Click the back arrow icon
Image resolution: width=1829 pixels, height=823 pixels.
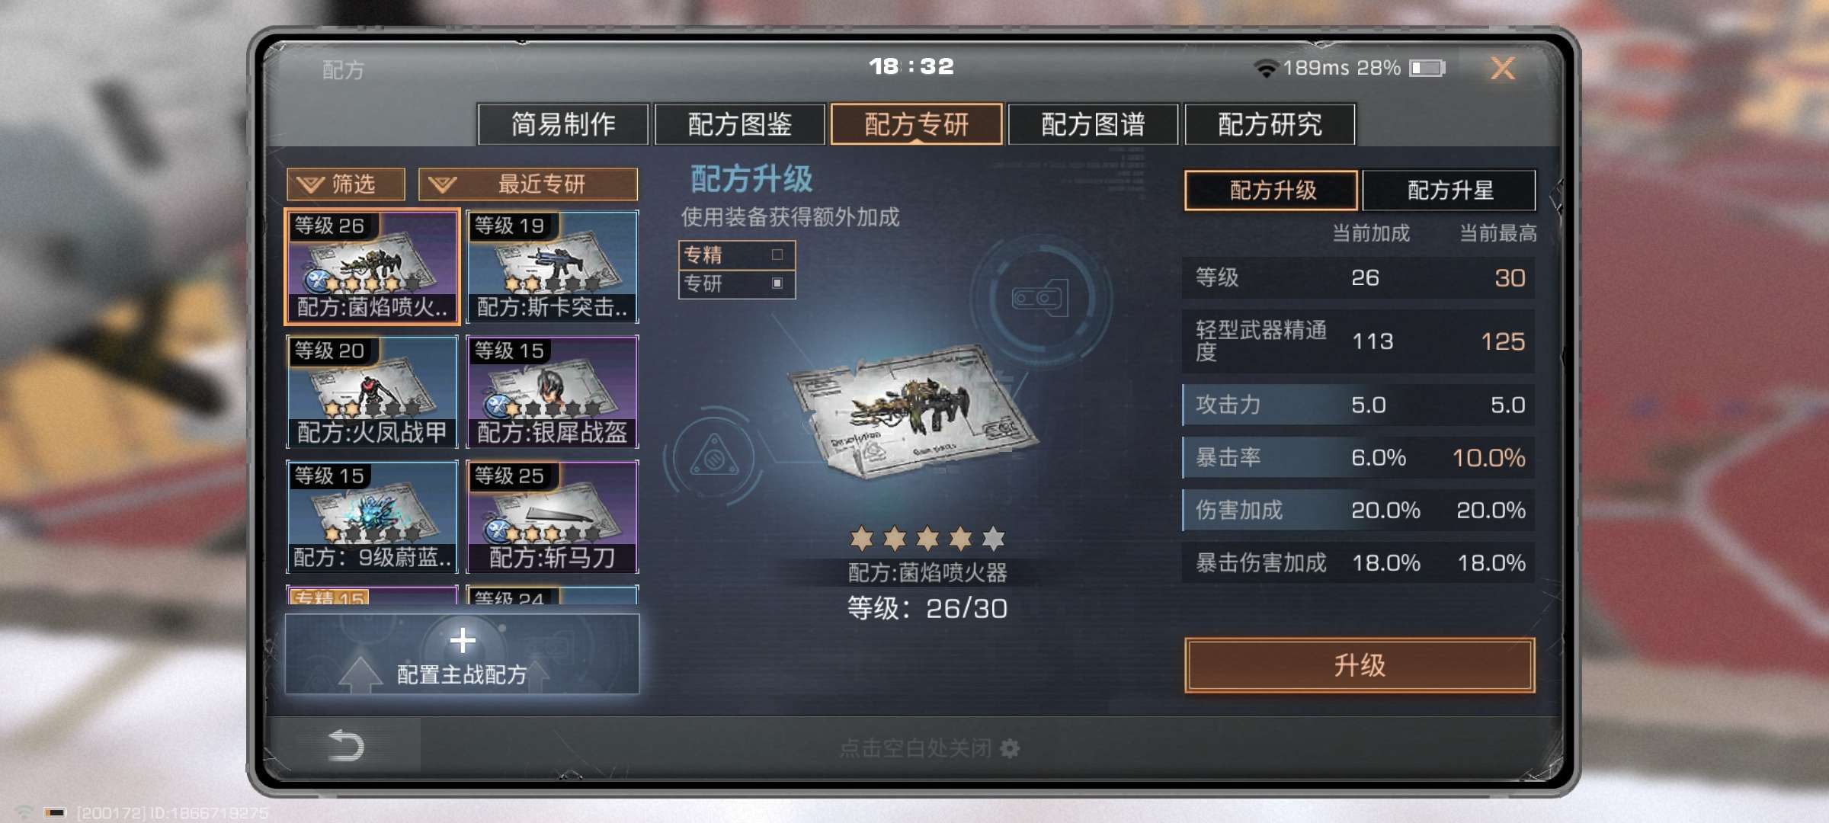[x=345, y=745]
